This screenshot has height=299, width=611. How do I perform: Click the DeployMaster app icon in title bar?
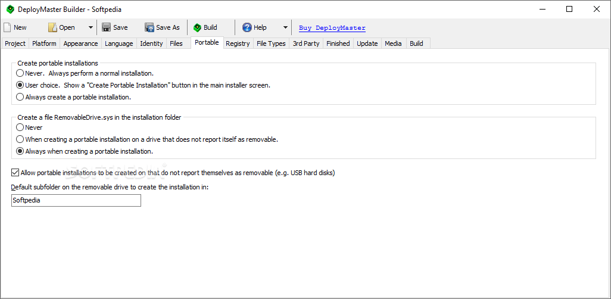(x=10, y=10)
